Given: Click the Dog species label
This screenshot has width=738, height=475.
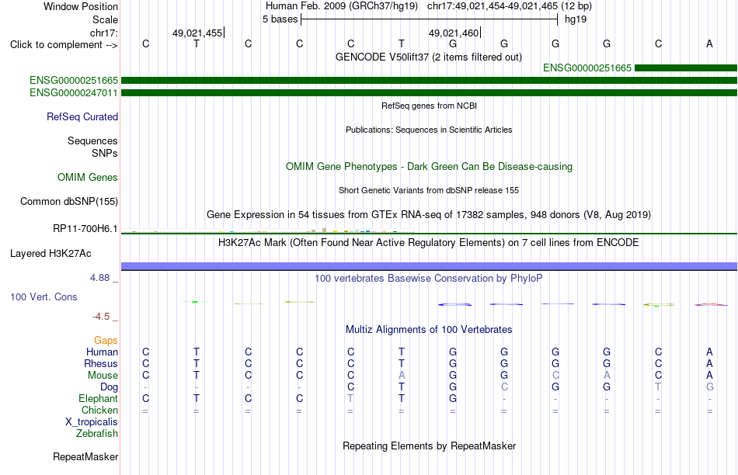Looking at the screenshot, I should (x=110, y=387).
